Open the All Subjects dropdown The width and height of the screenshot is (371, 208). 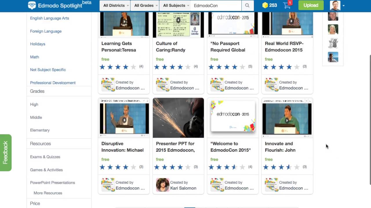pos(175,5)
